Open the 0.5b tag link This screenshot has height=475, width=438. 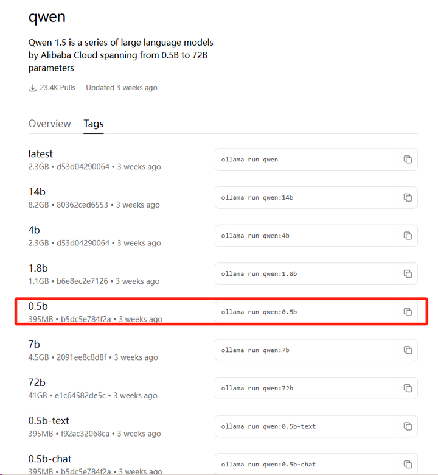(x=38, y=306)
